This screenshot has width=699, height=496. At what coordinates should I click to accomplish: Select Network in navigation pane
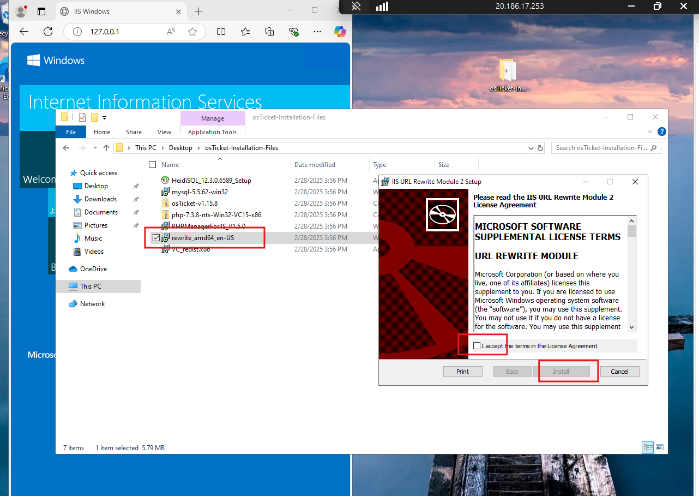[92, 304]
